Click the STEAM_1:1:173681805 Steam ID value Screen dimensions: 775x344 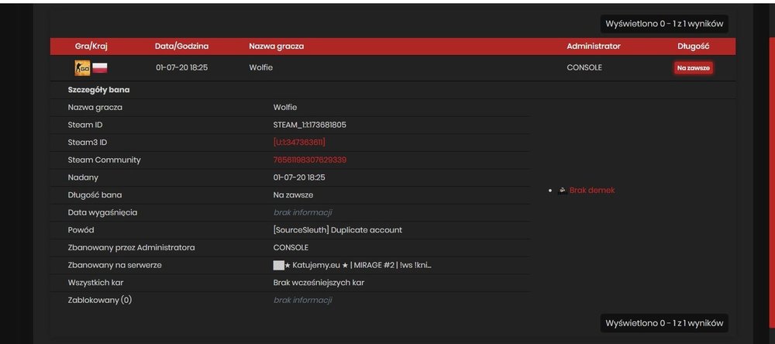coord(310,125)
